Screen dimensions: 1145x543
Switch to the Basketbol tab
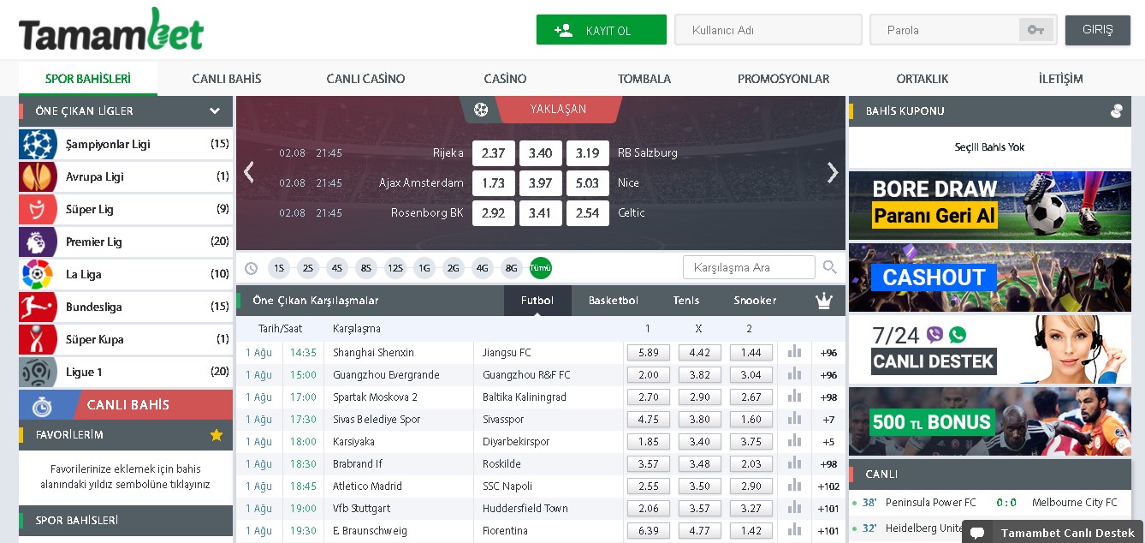coord(614,301)
